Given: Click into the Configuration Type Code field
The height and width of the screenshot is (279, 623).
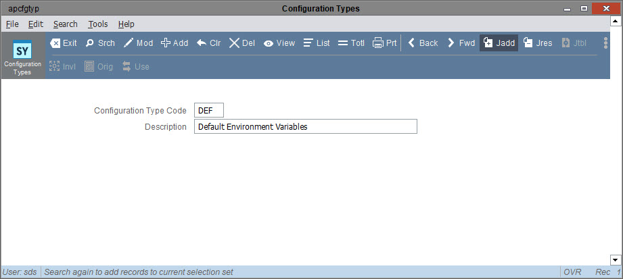Looking at the screenshot, I should point(209,110).
